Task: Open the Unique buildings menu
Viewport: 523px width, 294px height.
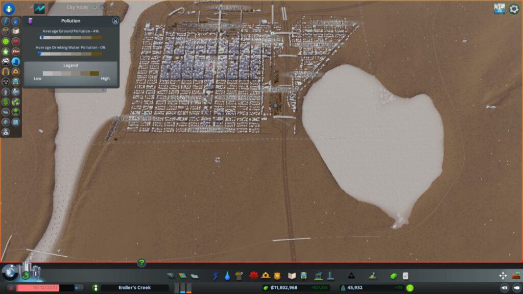Action: click(x=330, y=276)
